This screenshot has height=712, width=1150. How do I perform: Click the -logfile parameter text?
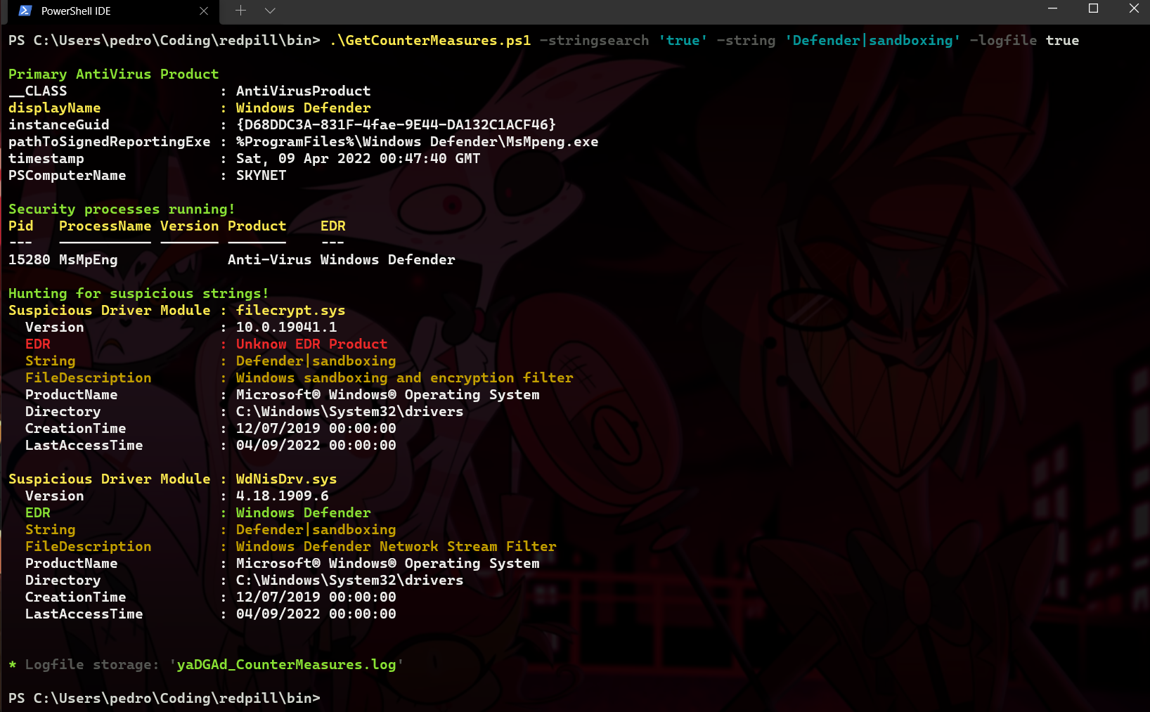1003,40
